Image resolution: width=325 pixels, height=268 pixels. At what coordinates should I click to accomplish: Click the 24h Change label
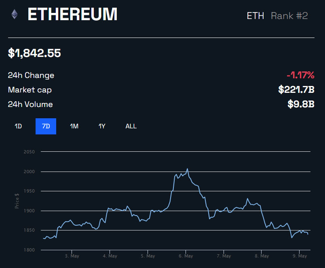31,75
